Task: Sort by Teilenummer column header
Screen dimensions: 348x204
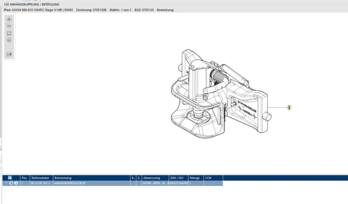Action: pos(40,178)
